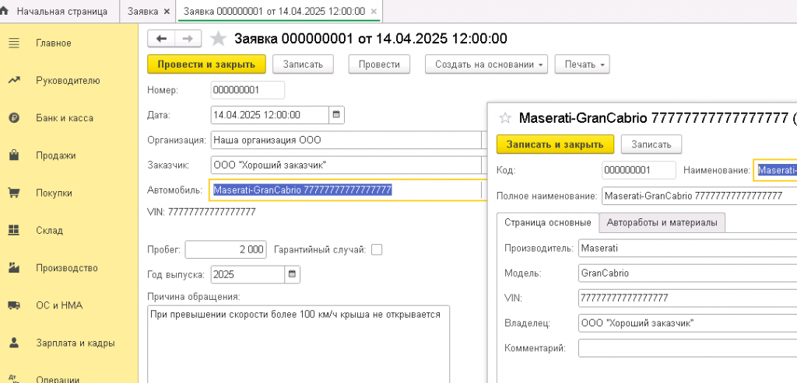
Task: Click the Провести и закрыть button
Action: (206, 64)
